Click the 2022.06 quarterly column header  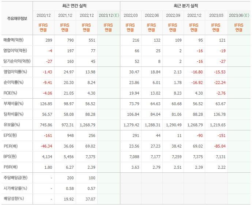(152, 15)
